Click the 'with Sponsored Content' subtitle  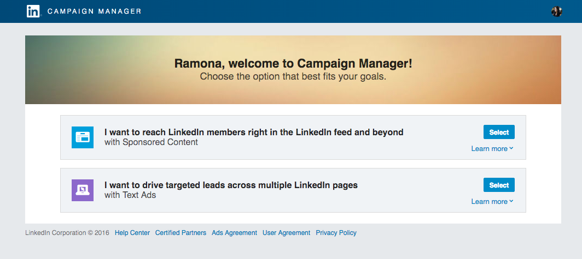151,142
